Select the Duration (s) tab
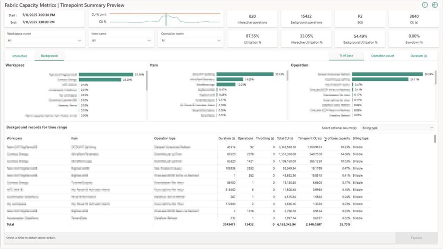Viewport: 443px width, 249px height. (x=419, y=56)
